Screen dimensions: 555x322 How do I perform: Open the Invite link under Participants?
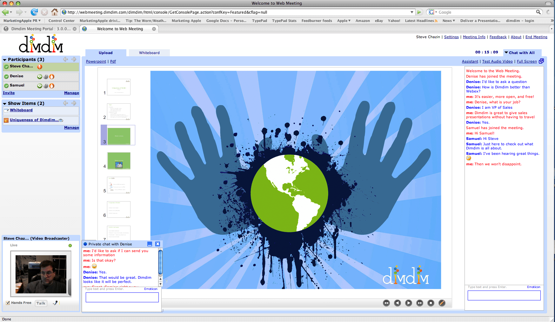tap(9, 93)
